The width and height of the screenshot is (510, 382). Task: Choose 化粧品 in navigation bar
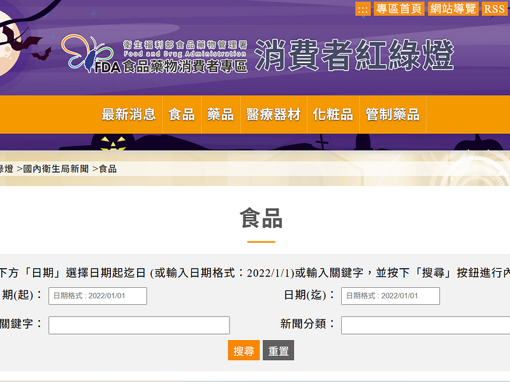[x=333, y=115]
